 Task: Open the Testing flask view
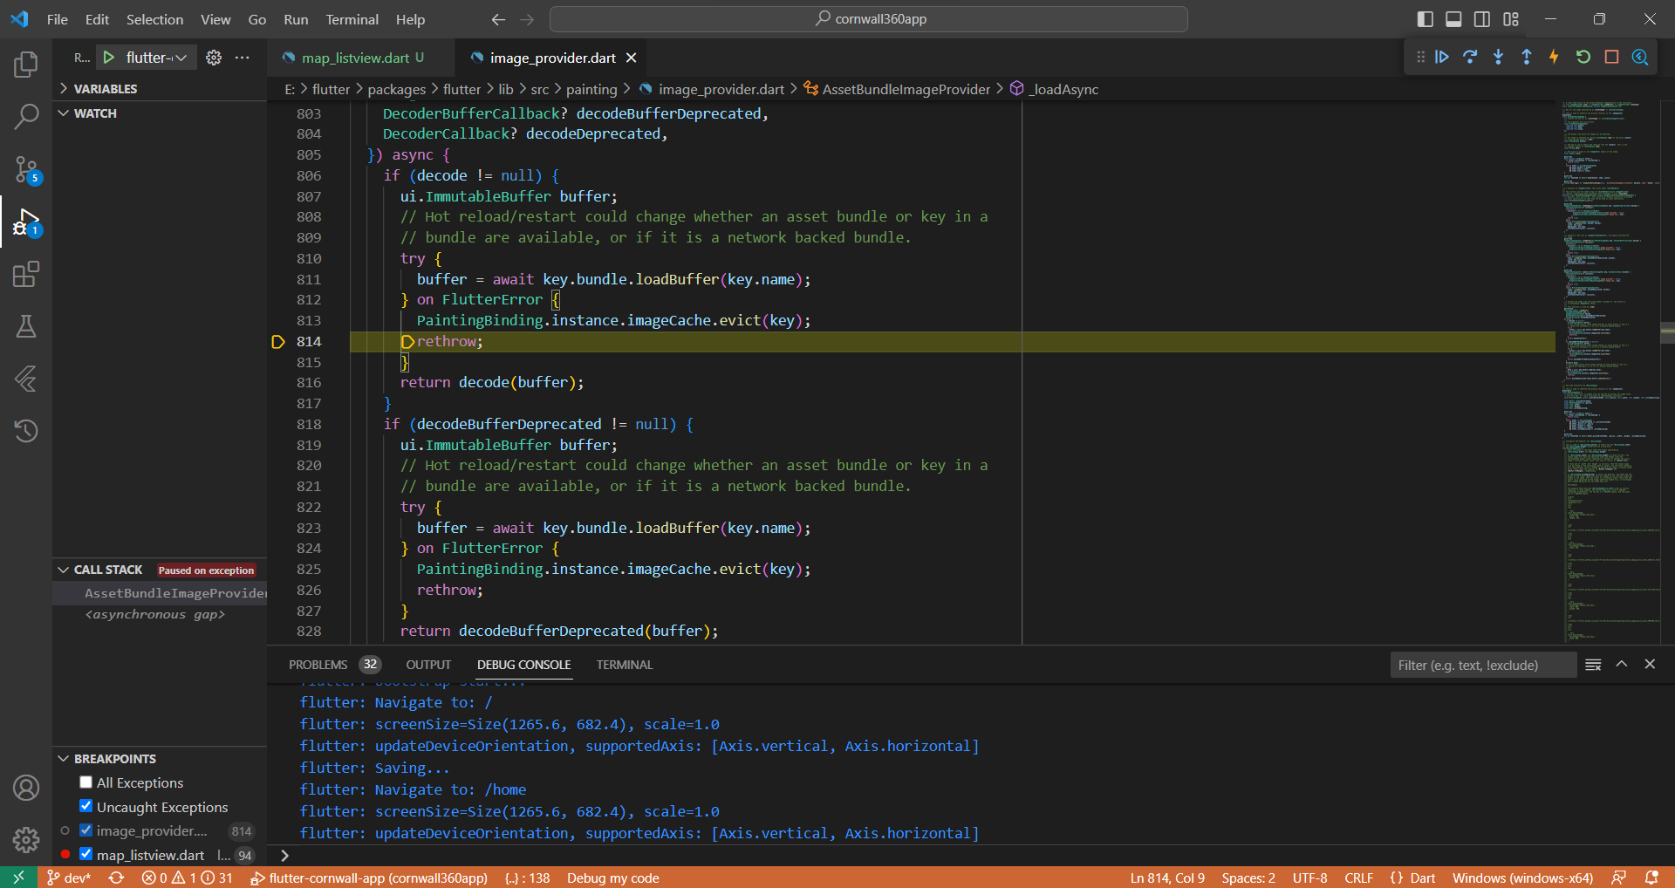click(x=26, y=327)
